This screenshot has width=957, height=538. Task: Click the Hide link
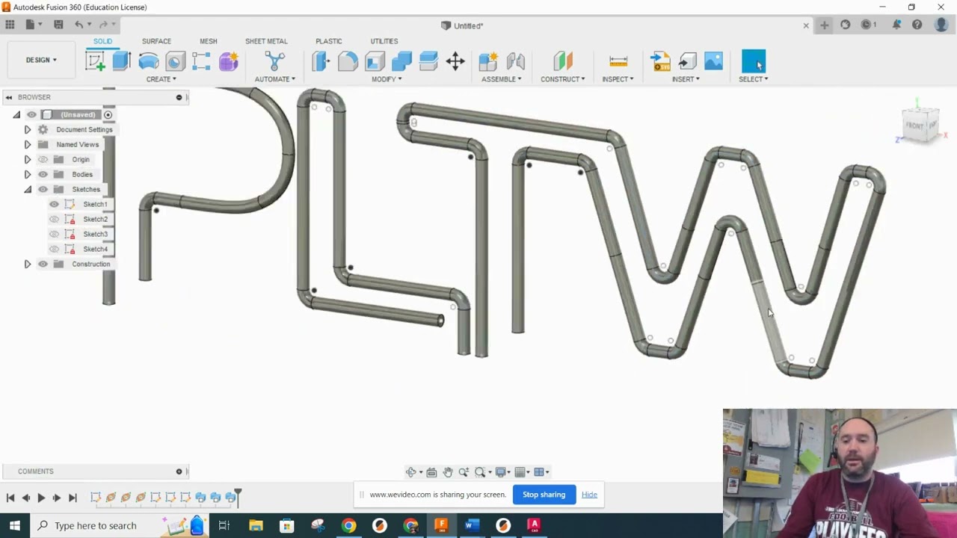[x=589, y=495]
